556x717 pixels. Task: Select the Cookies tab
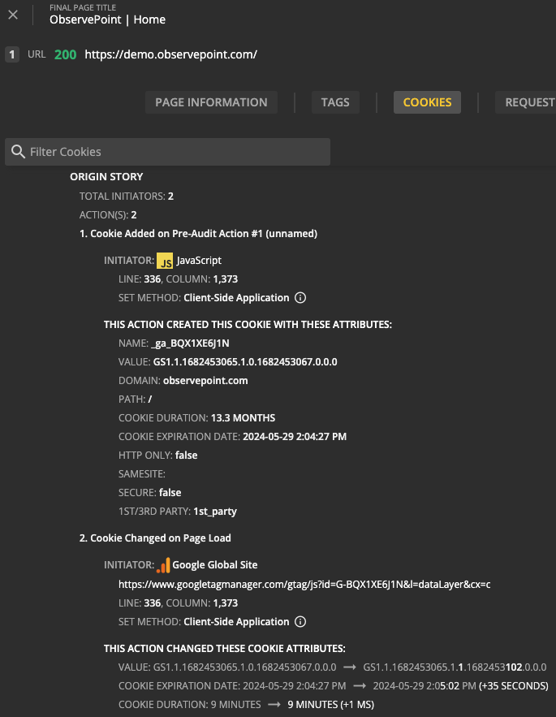[427, 102]
